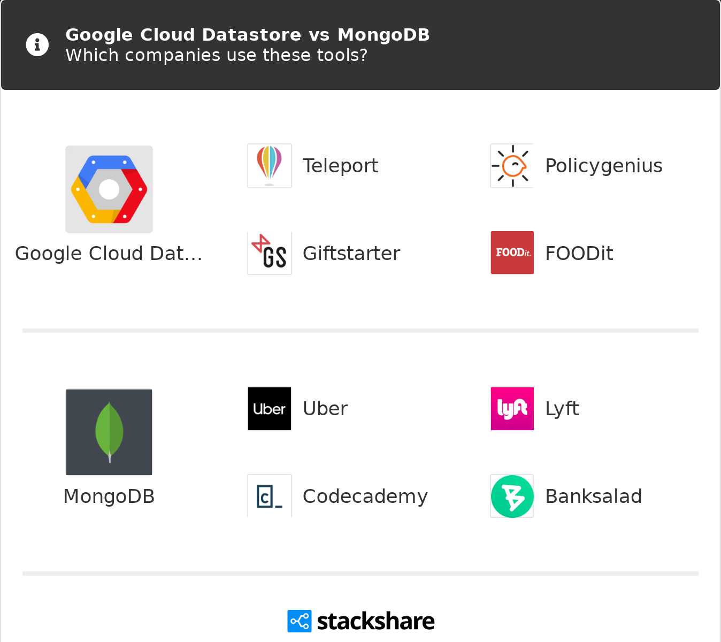The width and height of the screenshot is (721, 642).
Task: Open the Banksalad company name link
Action: point(593,496)
